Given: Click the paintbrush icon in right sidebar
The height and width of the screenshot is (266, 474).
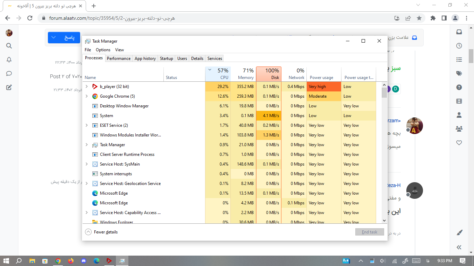Looking at the screenshot, I should (x=459, y=233).
